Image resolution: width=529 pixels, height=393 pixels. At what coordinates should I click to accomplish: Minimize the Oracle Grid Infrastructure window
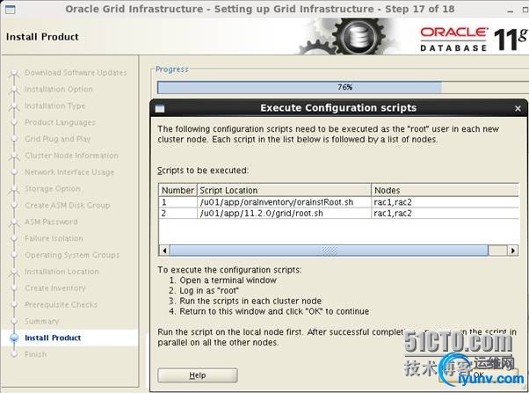coord(511,11)
